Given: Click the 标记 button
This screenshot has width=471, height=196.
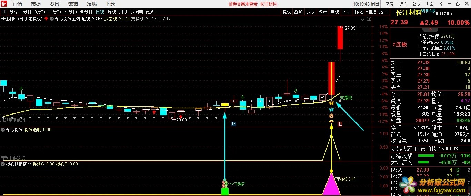Looking at the screenshot, I should coord(359,11).
